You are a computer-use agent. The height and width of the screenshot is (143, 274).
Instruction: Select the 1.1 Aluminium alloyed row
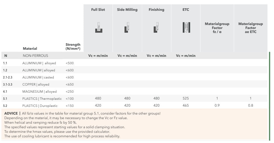click(x=134, y=63)
